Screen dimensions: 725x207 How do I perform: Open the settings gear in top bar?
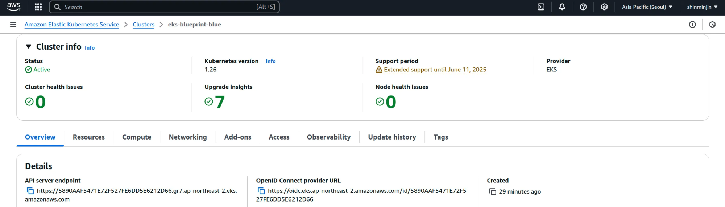coord(604,7)
